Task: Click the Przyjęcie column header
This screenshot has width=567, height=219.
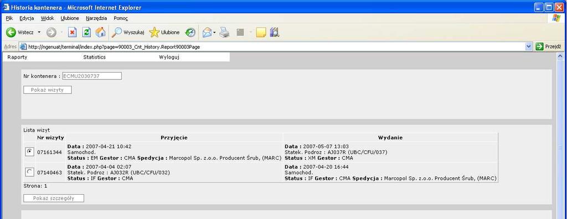Action: 174,137
